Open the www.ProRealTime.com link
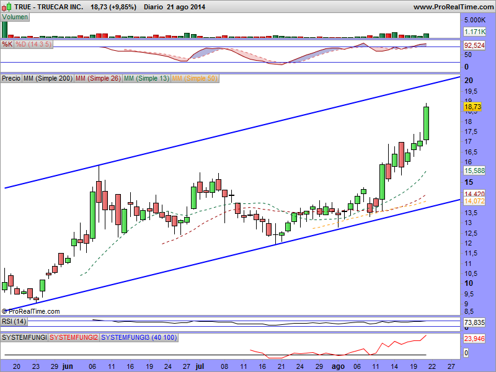This screenshot has height=372, width=496. coord(453,7)
